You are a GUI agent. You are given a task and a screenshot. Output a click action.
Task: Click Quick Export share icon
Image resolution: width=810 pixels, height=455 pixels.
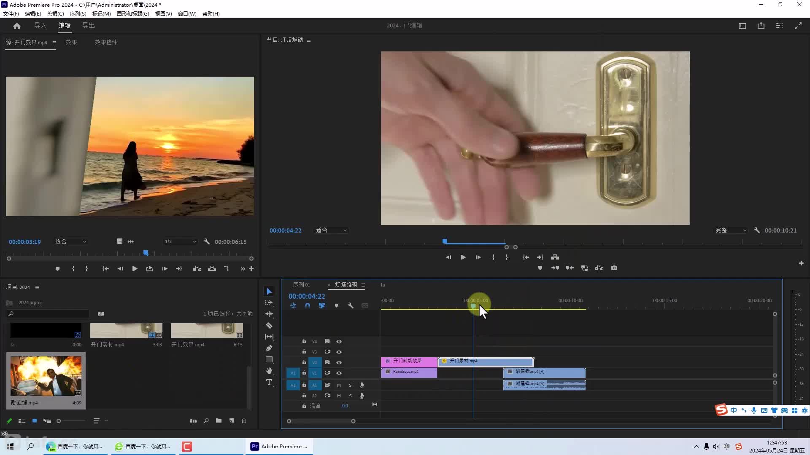[x=761, y=26]
